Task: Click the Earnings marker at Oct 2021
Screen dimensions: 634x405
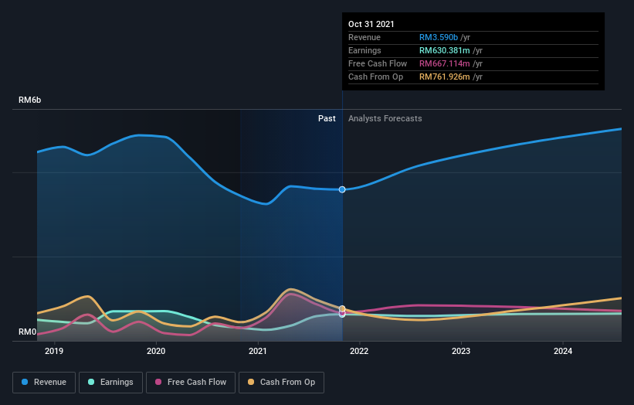Action: tap(342, 315)
